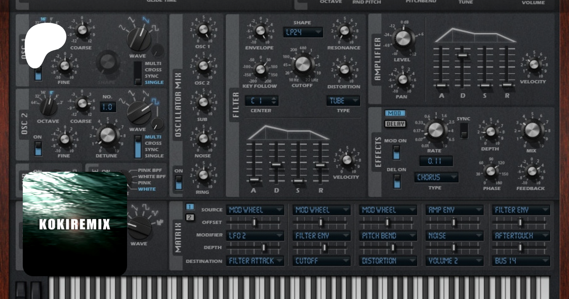Open the LP24 filter shape dropdown
Screen dimensions: 569x299
pos(303,32)
